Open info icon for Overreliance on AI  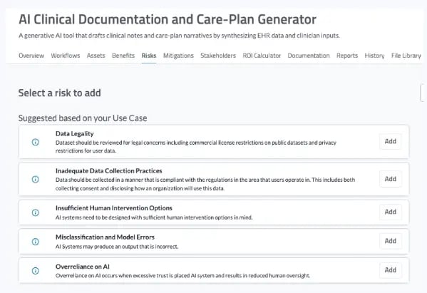pyautogui.click(x=36, y=271)
